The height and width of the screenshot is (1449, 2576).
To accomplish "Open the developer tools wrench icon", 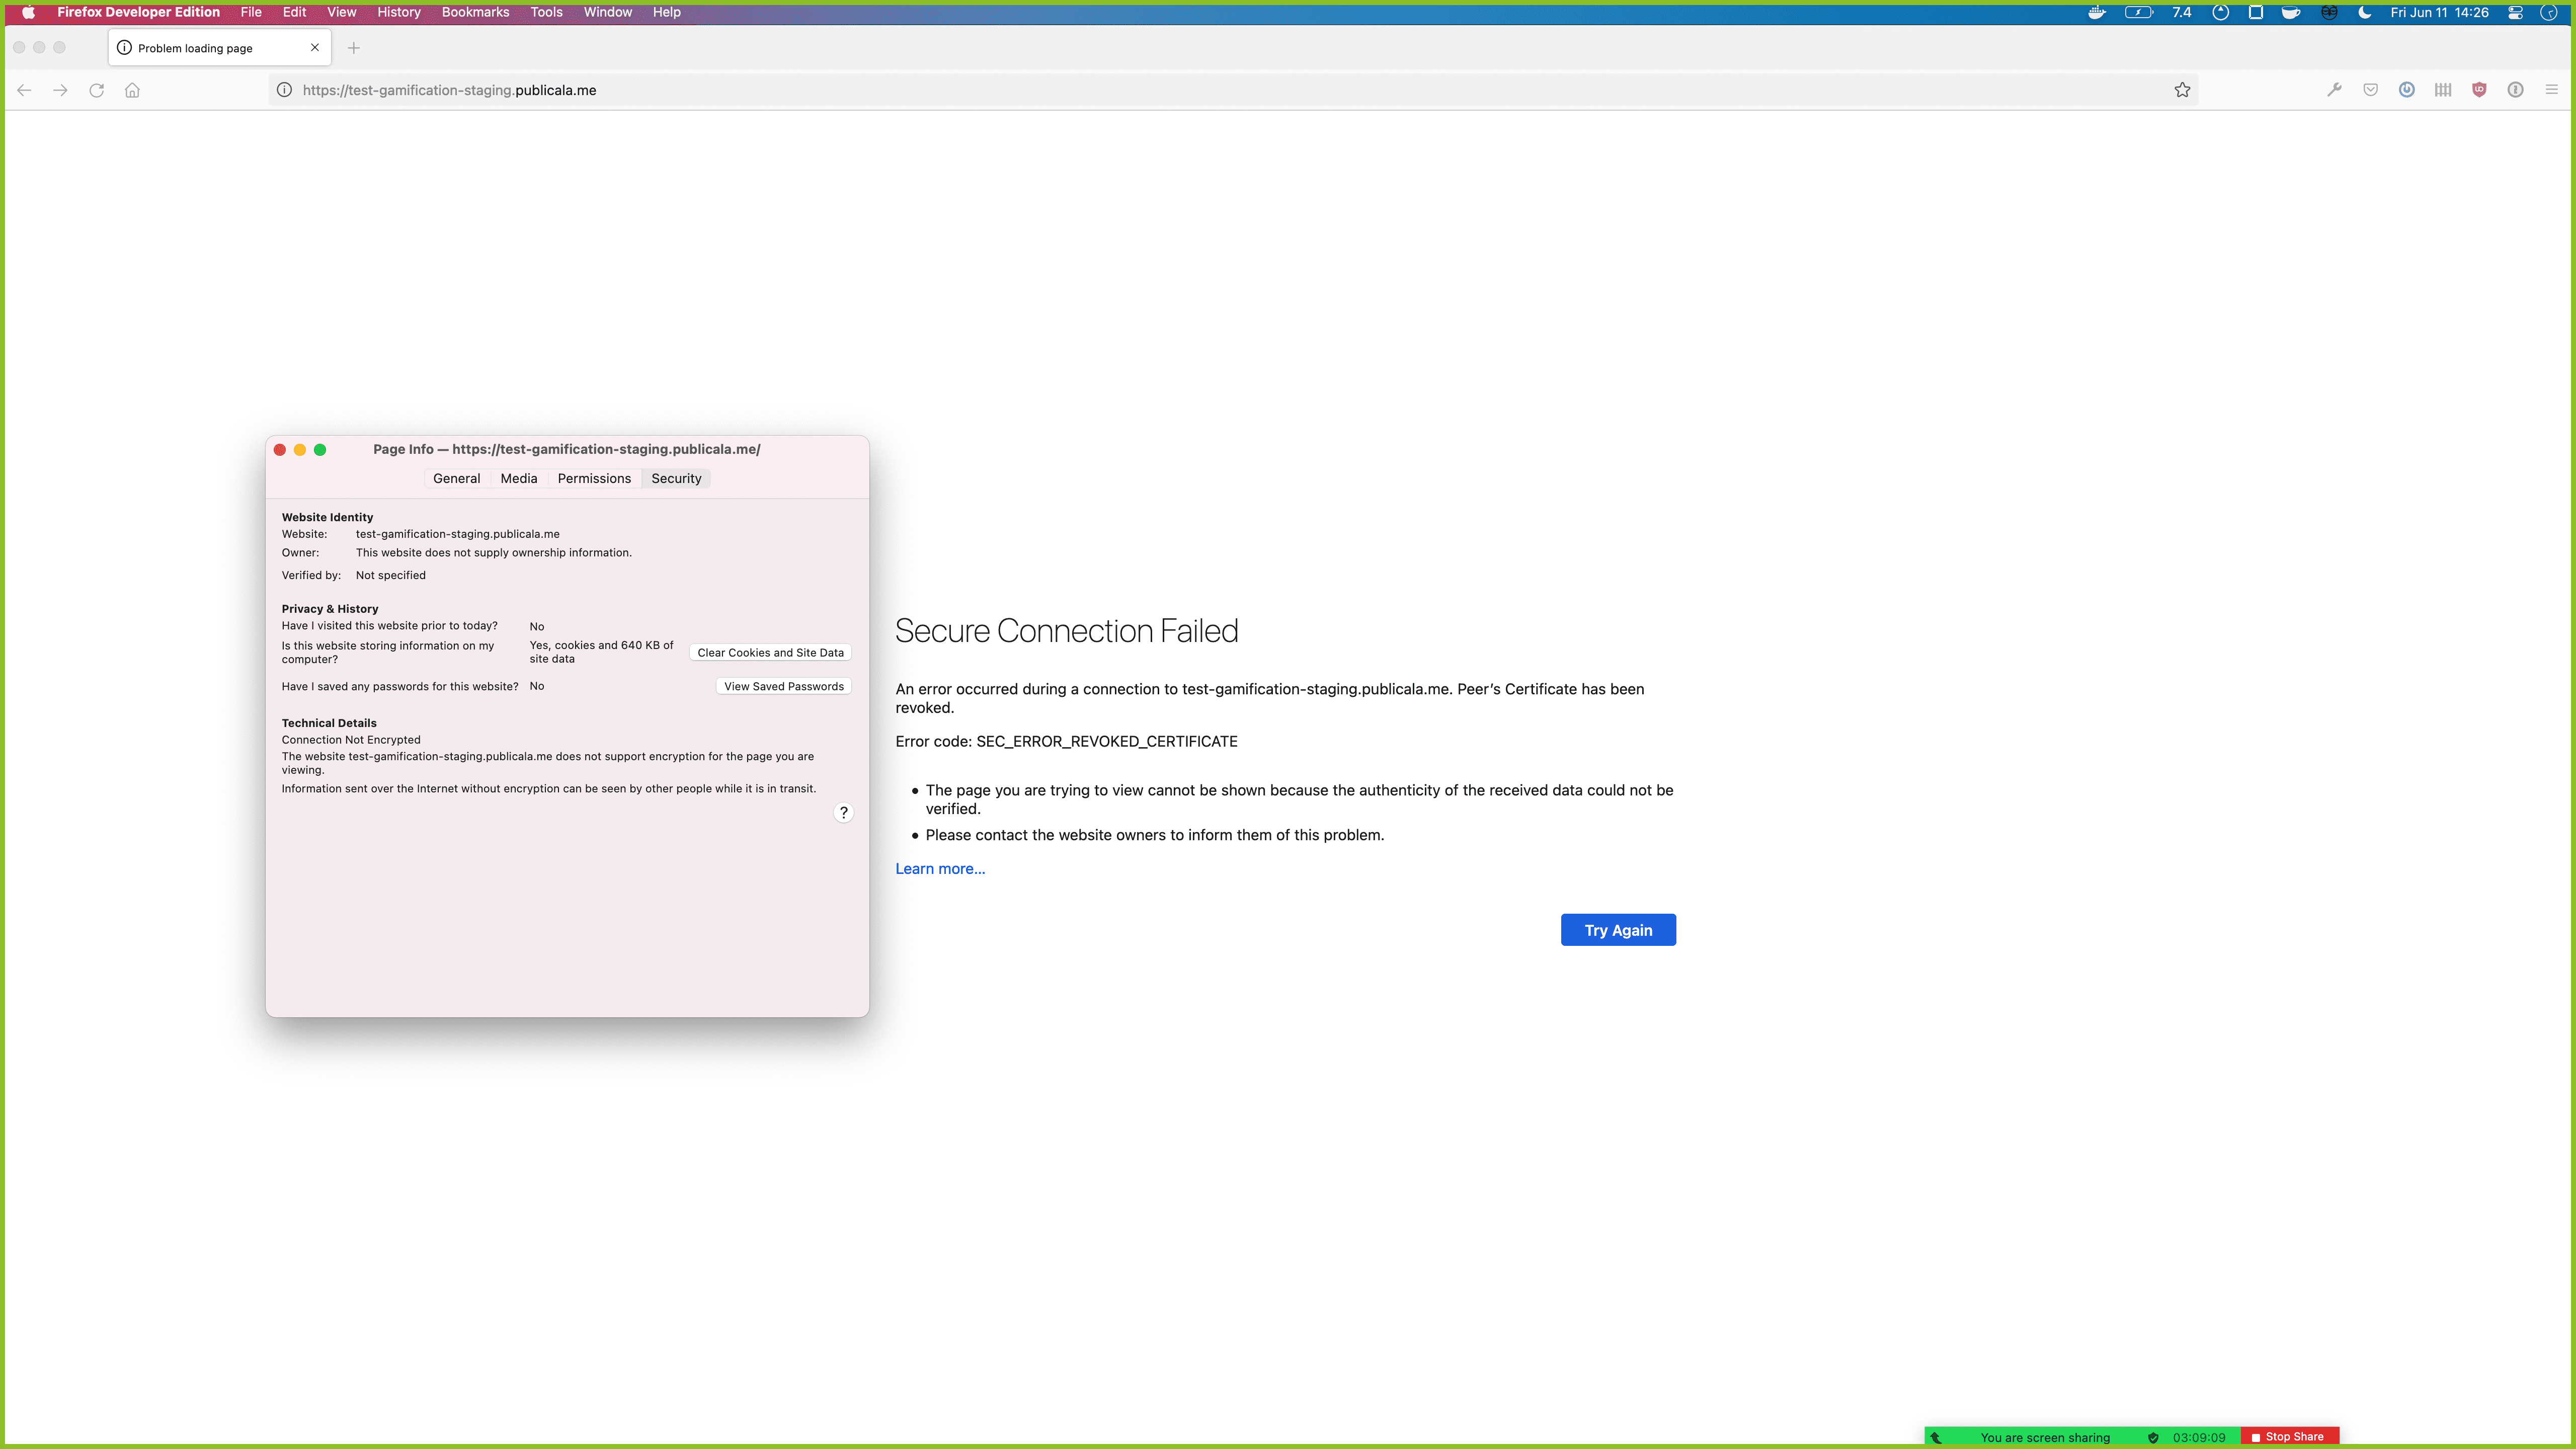I will pos(2335,90).
